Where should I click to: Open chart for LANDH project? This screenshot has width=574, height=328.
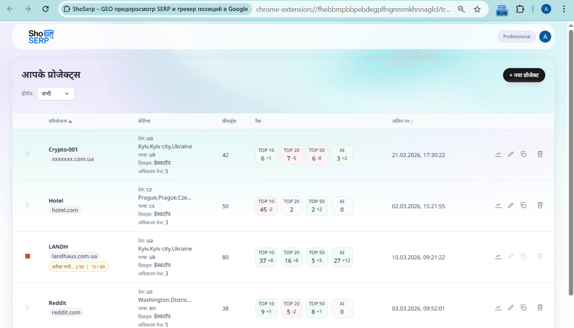click(498, 256)
